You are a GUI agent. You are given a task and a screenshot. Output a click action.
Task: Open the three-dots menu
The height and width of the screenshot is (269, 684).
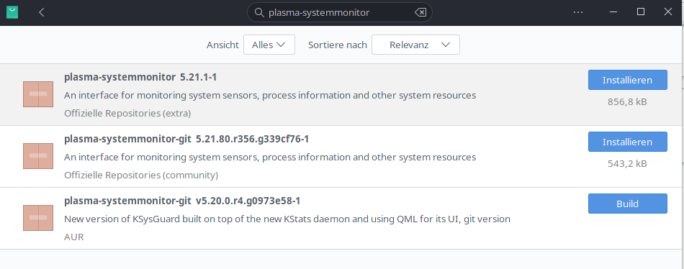click(578, 13)
